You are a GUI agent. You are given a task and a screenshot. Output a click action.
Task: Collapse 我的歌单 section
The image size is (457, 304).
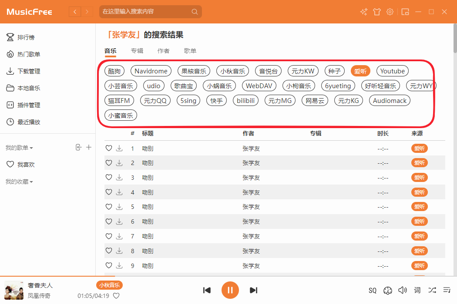pyautogui.click(x=19, y=148)
